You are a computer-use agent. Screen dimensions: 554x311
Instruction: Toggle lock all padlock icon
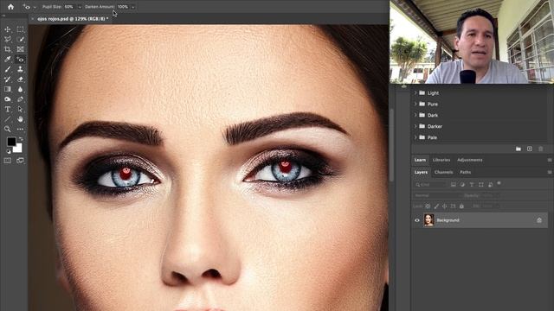click(461, 206)
